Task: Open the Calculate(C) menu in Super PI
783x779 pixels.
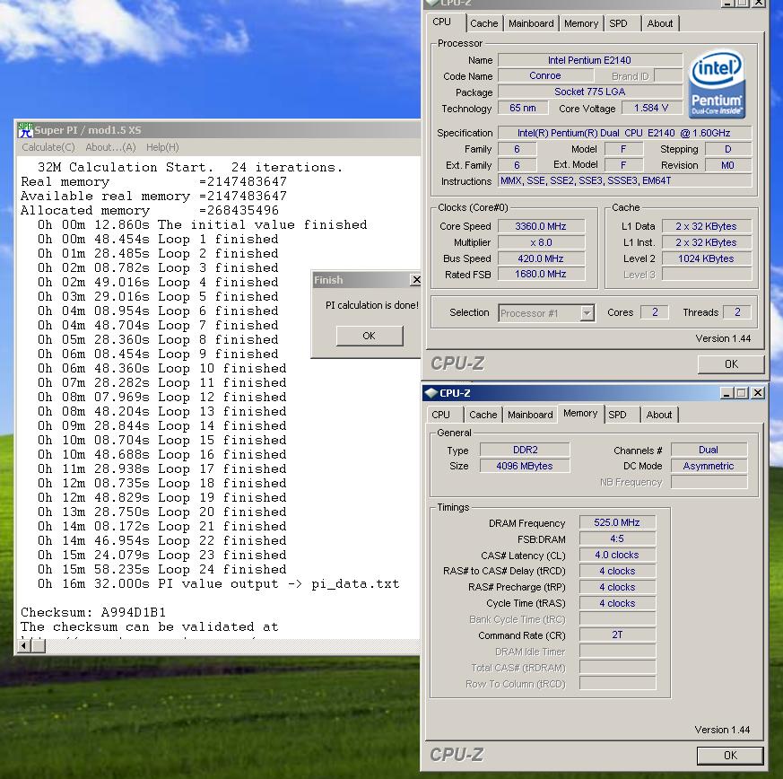Action: click(48, 147)
